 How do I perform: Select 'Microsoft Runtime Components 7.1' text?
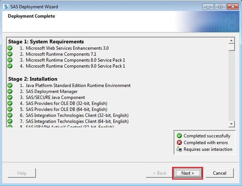point(61,54)
